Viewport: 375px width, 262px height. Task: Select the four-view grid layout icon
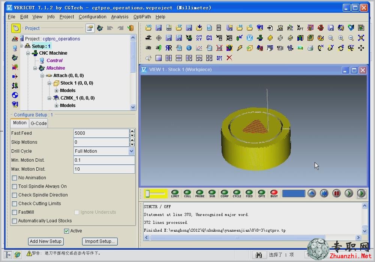click(x=209, y=58)
